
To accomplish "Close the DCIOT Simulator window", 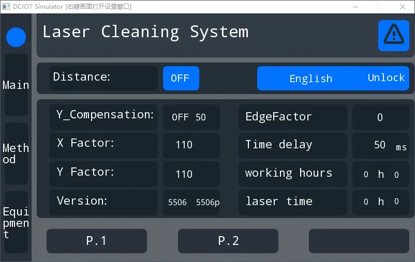I will point(402,7).
